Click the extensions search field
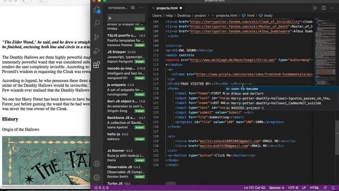The width and height of the screenshot is (339, 191). click(126, 18)
